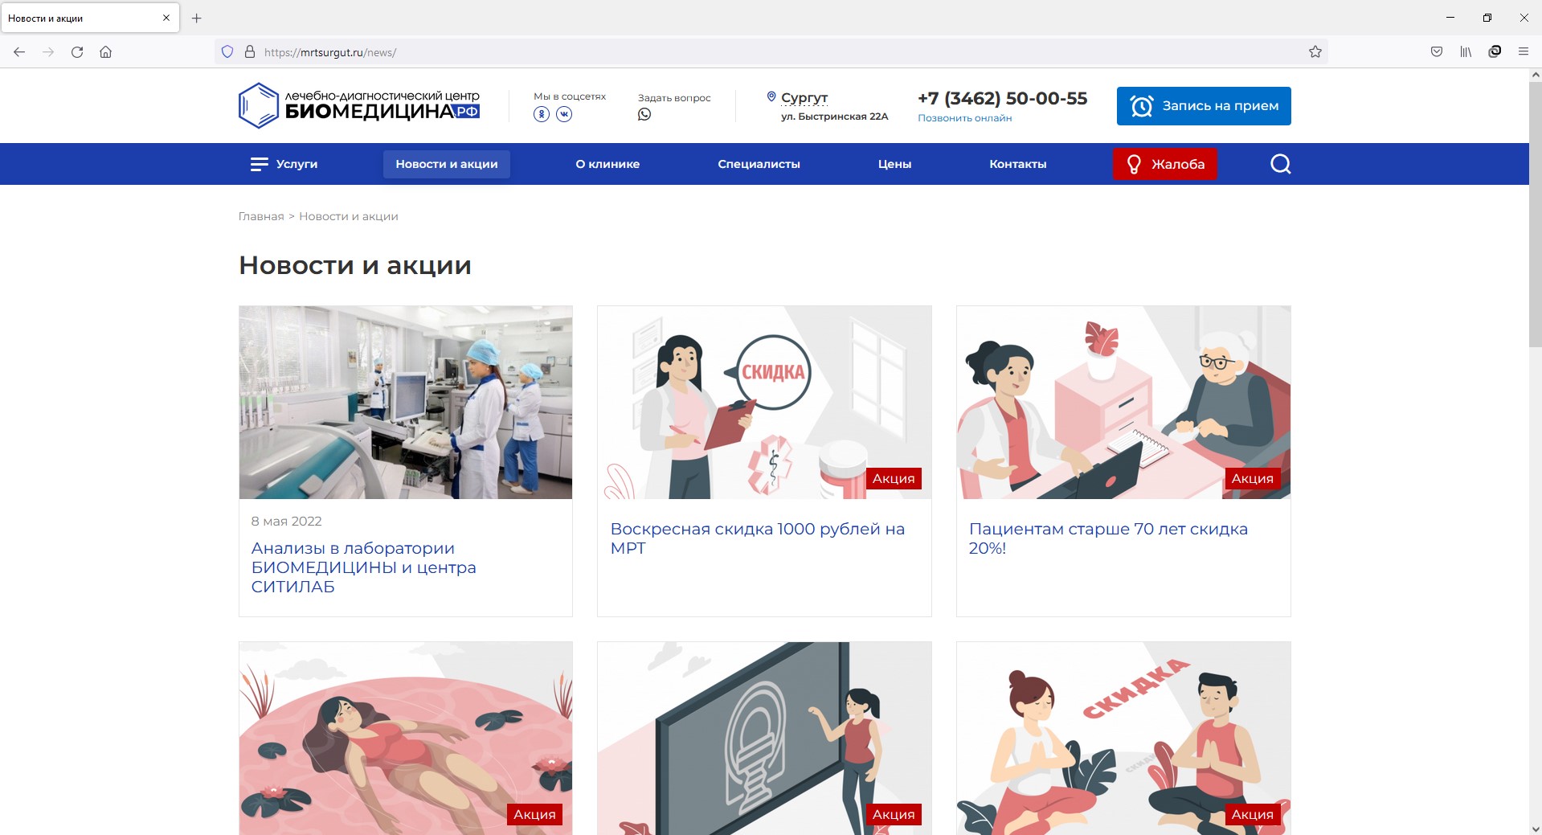Screen dimensions: 1542x835
Task: Click the address ул. Быстринская 22А
Action: click(835, 117)
